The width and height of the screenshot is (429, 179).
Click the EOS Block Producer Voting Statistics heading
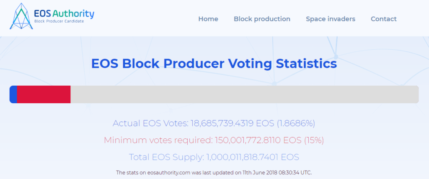coord(214,64)
